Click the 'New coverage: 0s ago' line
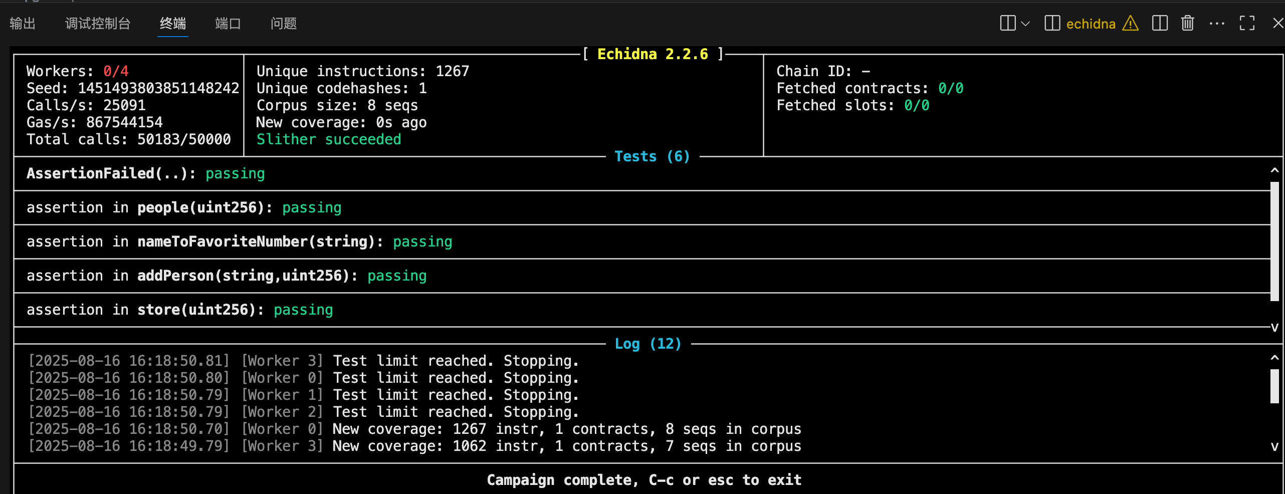 pyautogui.click(x=341, y=122)
